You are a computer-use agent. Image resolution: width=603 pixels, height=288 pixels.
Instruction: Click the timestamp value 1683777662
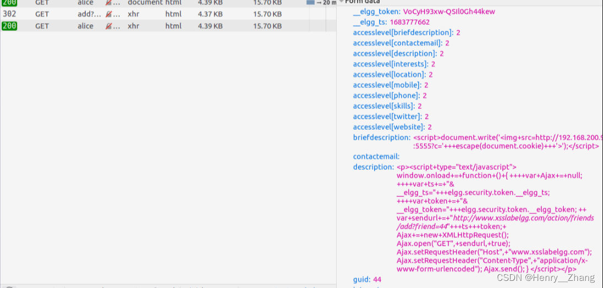pos(410,23)
